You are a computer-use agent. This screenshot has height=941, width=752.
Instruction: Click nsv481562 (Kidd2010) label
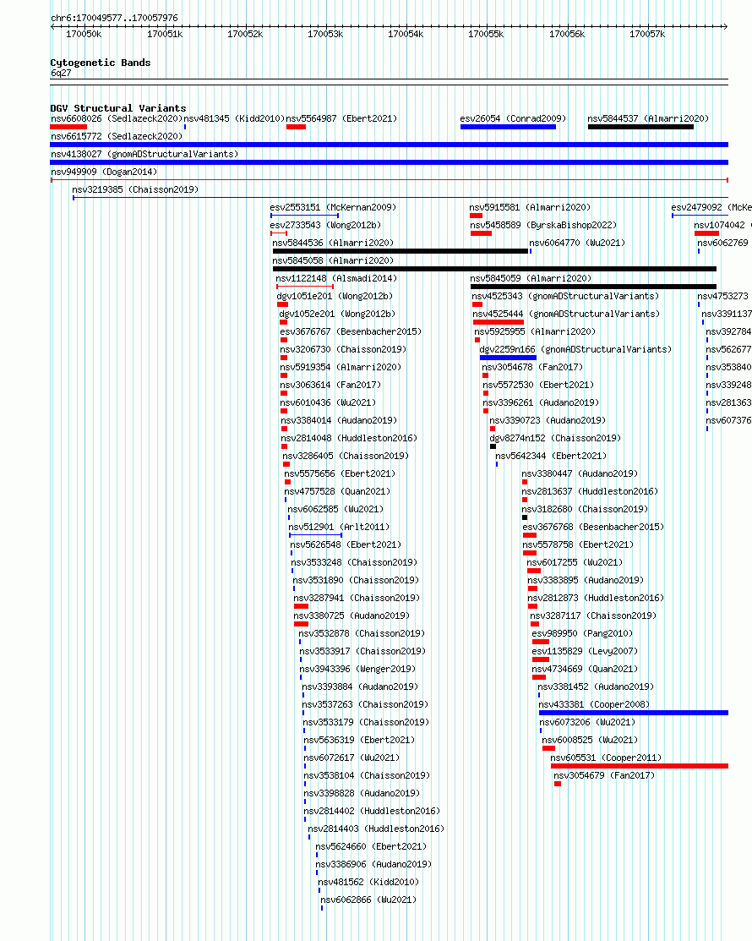(x=368, y=882)
